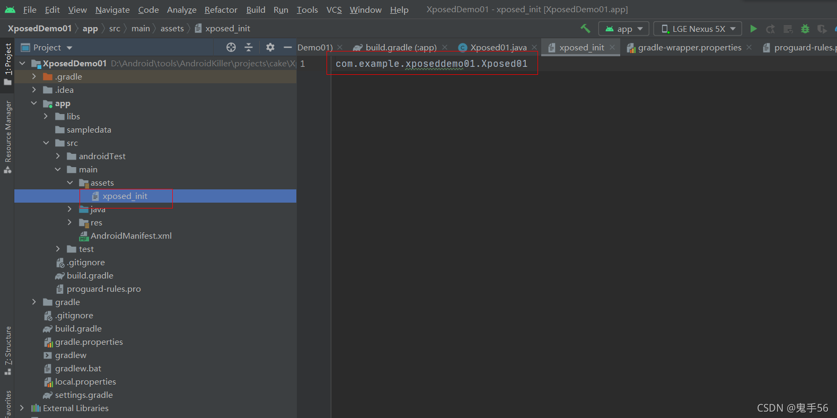Open the File menu

[30, 10]
